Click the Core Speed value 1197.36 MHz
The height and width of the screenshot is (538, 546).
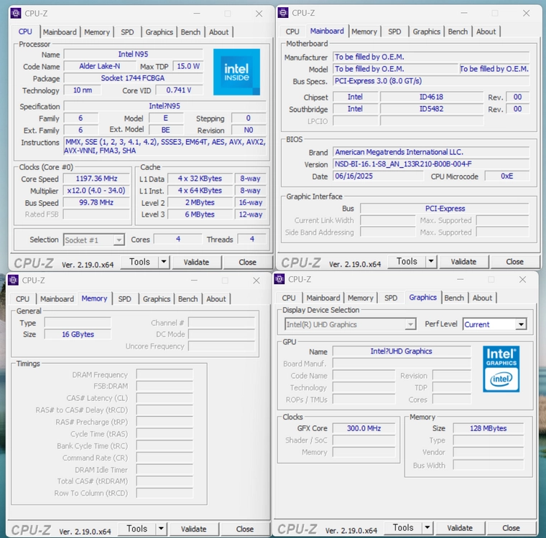pyautogui.click(x=96, y=179)
